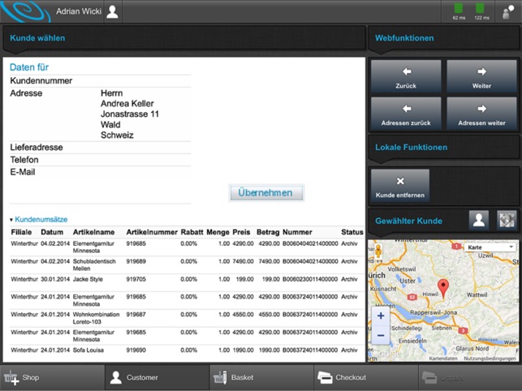
Task: Select the Jacke Style row
Action: click(187, 282)
